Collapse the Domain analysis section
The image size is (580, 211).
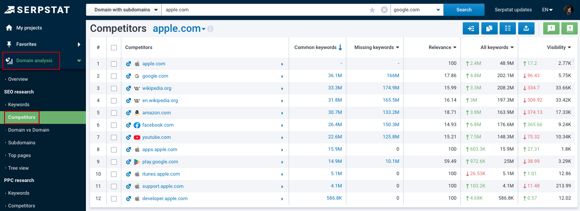pos(79,61)
